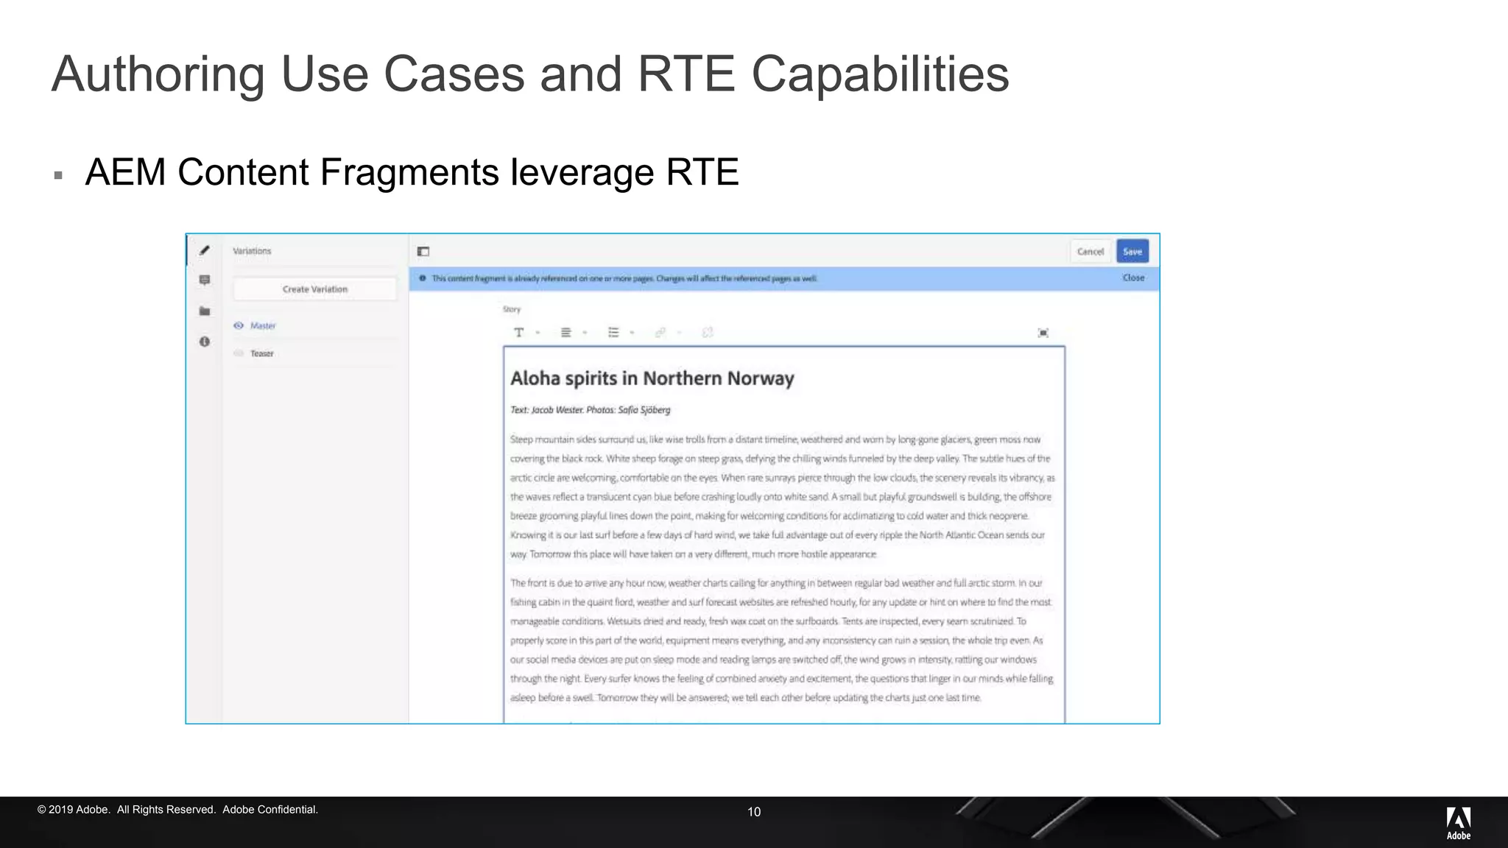The image size is (1508, 848).
Task: Click the paragraph starting 'The front is due'
Action: [782, 640]
